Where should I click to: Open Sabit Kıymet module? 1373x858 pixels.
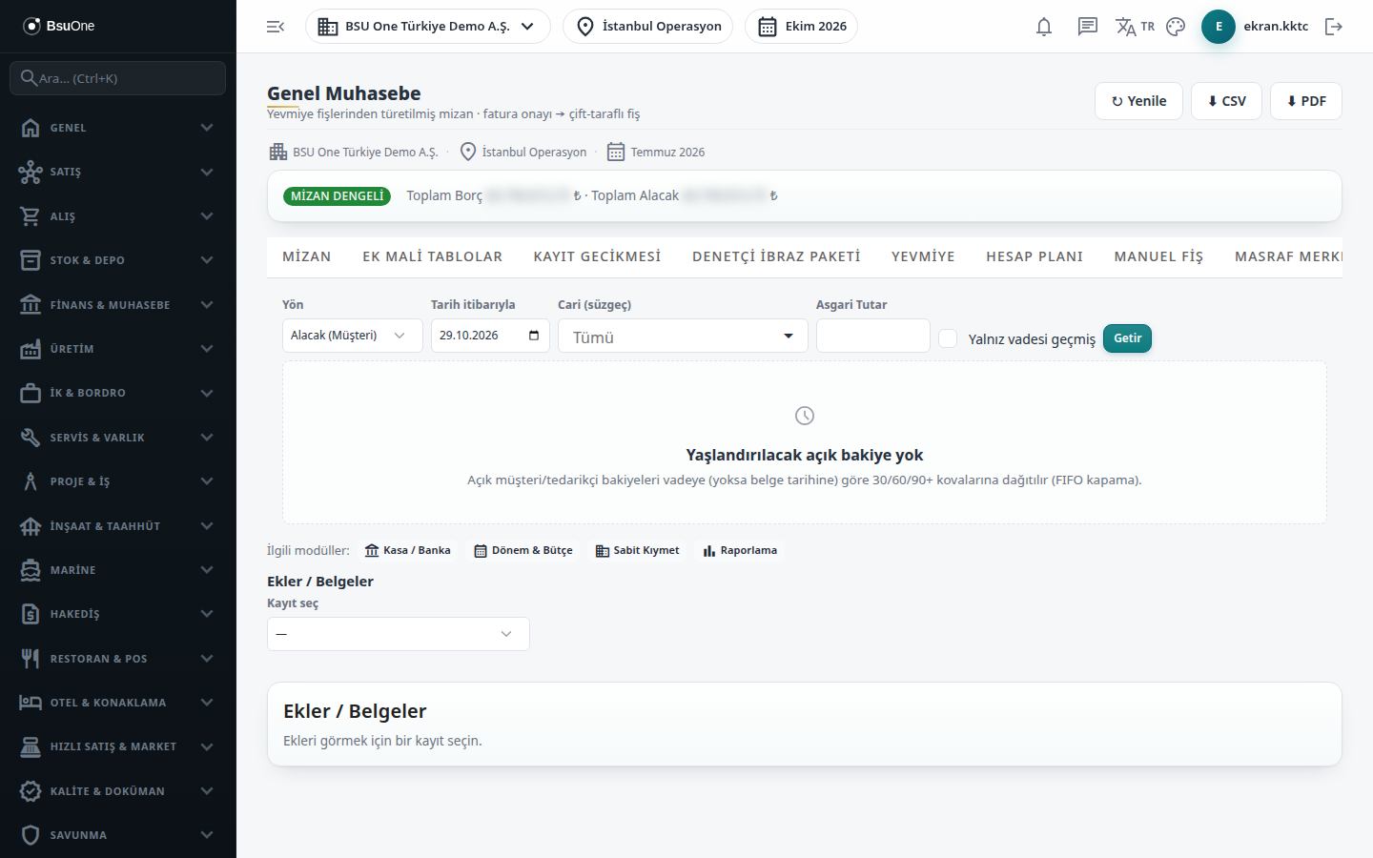coord(637,550)
